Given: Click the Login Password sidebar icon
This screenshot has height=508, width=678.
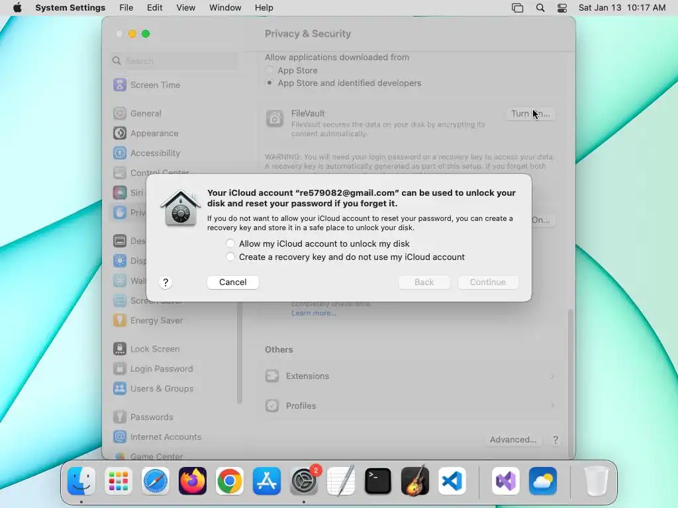Looking at the screenshot, I should (120, 369).
